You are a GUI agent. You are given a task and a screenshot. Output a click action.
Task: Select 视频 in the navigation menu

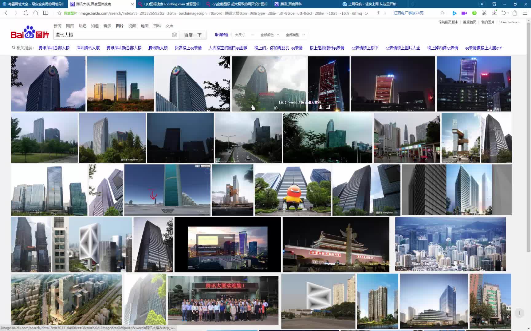point(132,26)
